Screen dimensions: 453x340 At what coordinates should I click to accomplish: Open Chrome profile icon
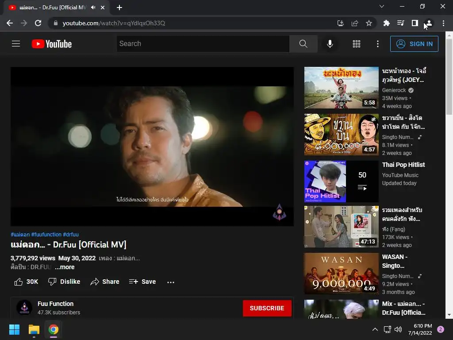pyautogui.click(x=429, y=23)
